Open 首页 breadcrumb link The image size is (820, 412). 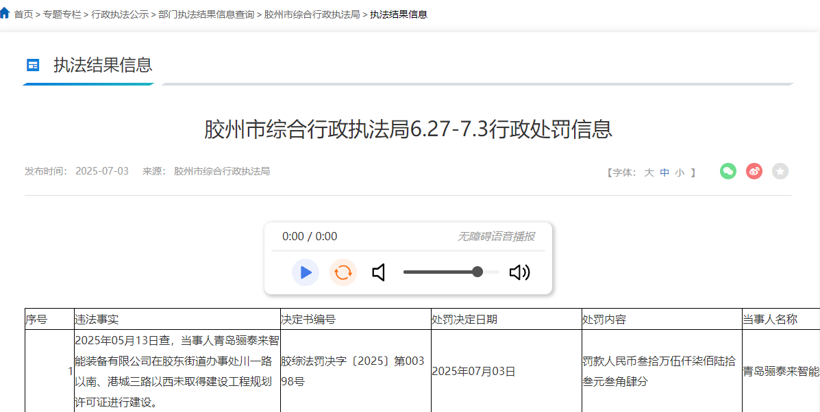tap(23, 14)
